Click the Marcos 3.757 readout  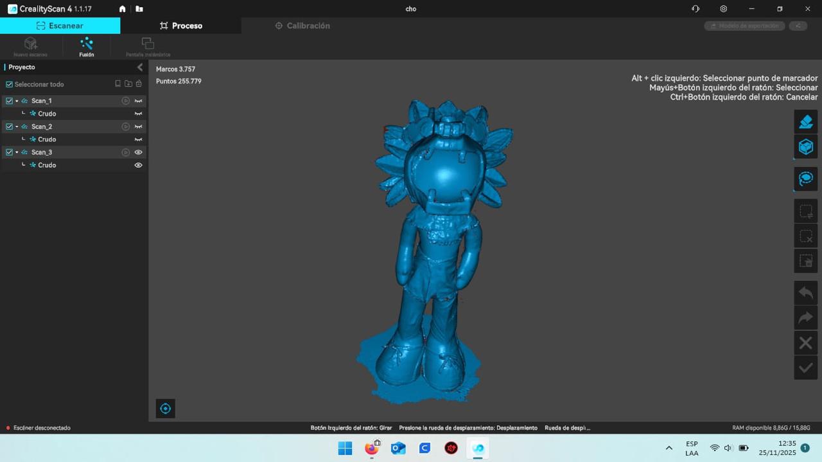pos(175,69)
